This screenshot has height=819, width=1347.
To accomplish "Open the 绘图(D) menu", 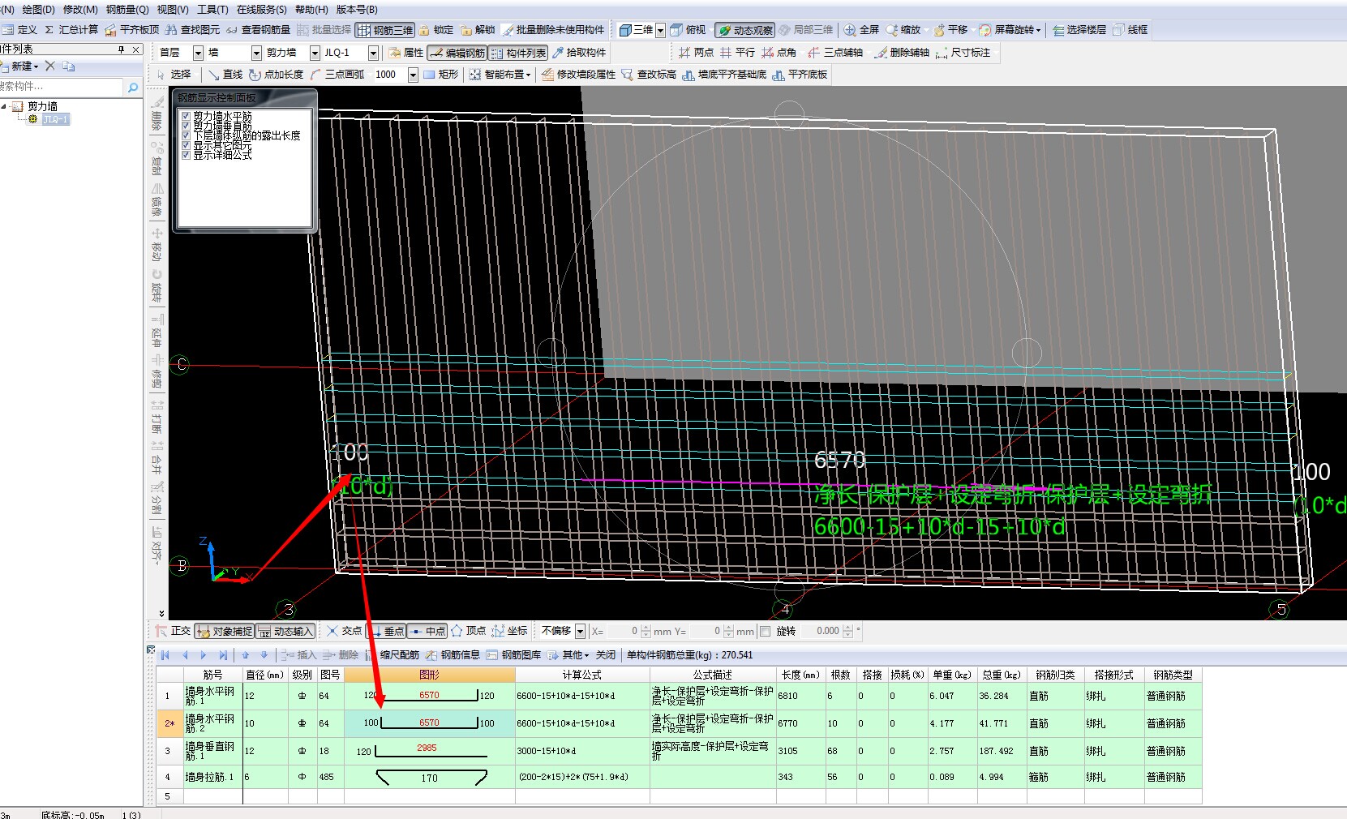I will 38,10.
